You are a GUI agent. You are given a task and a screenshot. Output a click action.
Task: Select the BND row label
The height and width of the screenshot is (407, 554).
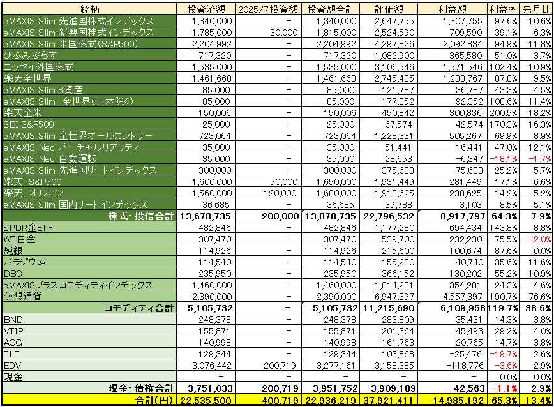(89, 320)
